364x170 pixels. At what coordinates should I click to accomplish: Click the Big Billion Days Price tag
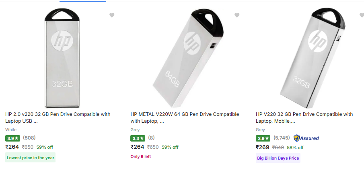click(x=278, y=158)
